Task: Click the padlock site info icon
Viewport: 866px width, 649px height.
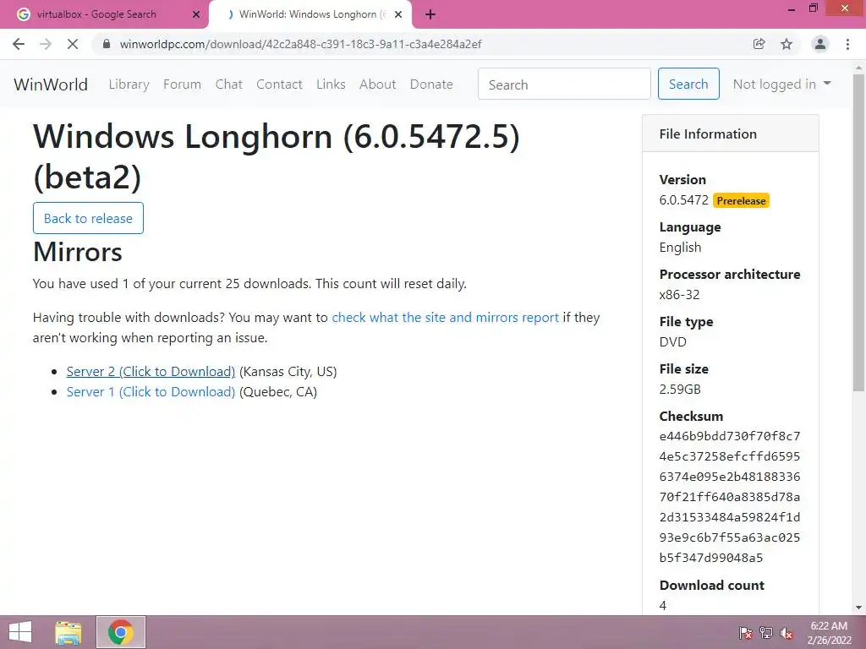Action: tap(107, 44)
